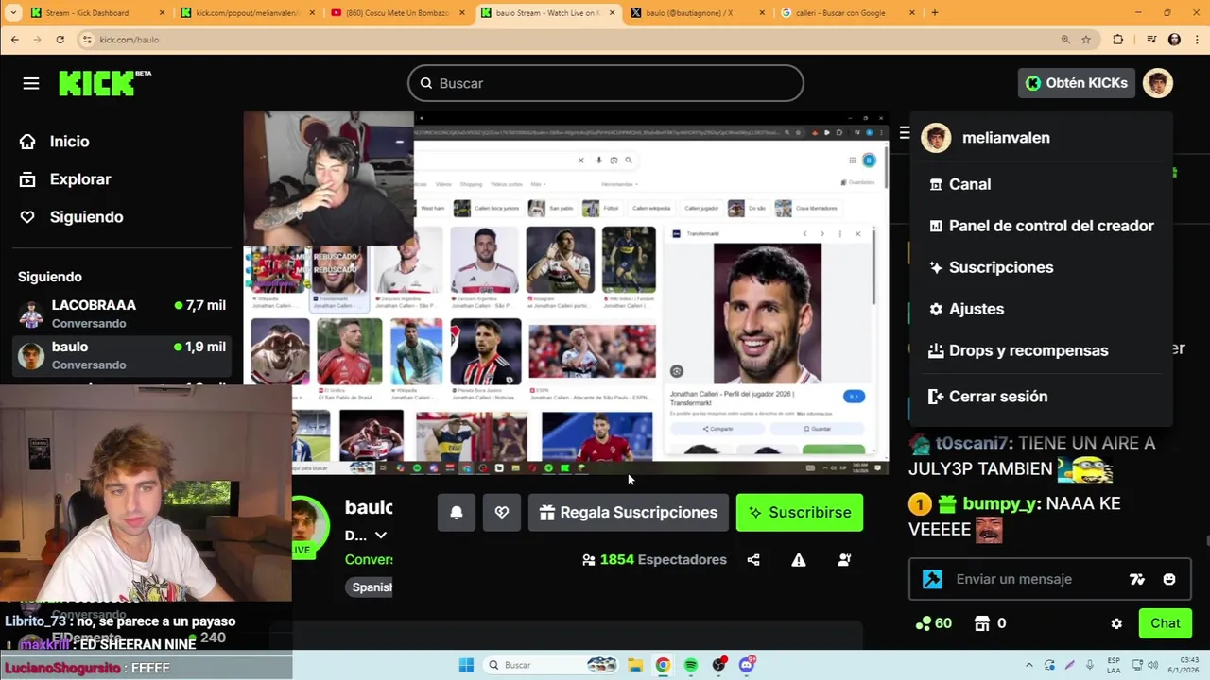
Task: Show hidden system tray icons chevron
Action: coord(1029,665)
